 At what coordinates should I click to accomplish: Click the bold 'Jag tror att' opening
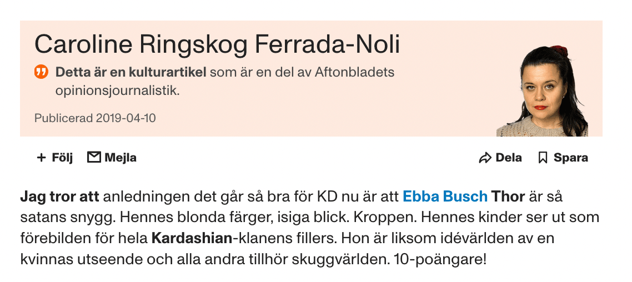point(59,196)
